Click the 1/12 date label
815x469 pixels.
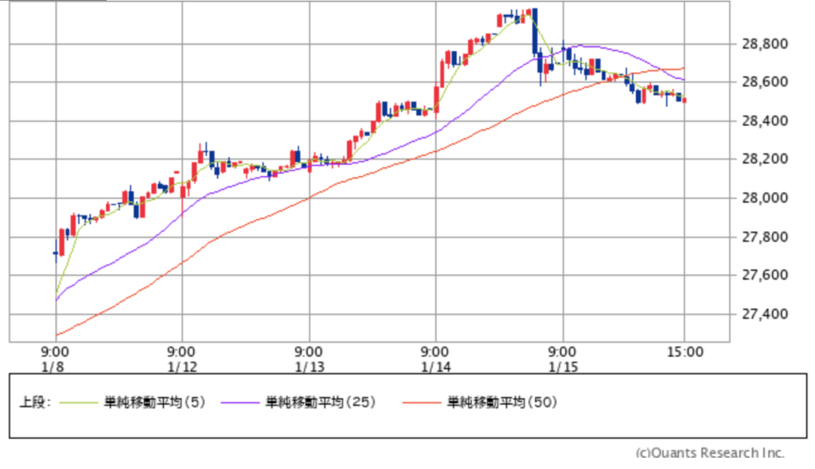point(182,366)
